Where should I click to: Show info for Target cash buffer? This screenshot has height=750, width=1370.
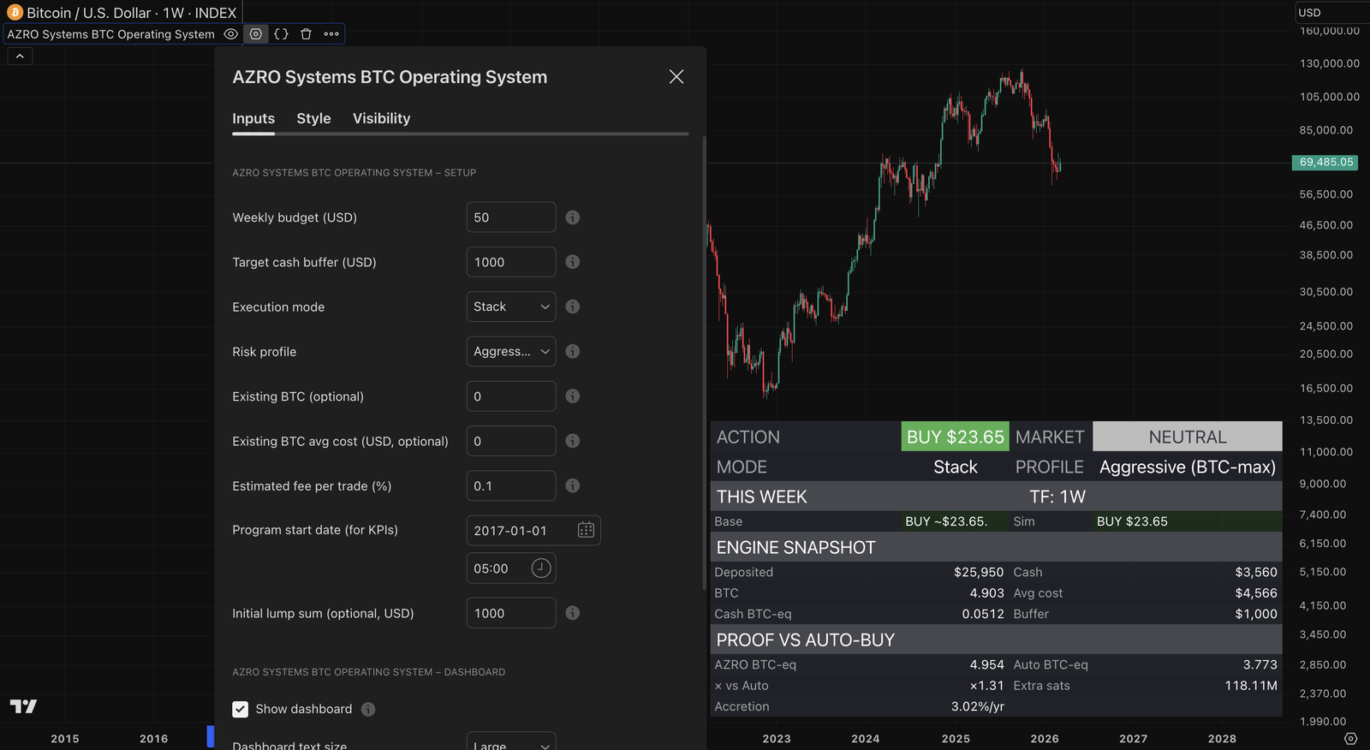573,262
